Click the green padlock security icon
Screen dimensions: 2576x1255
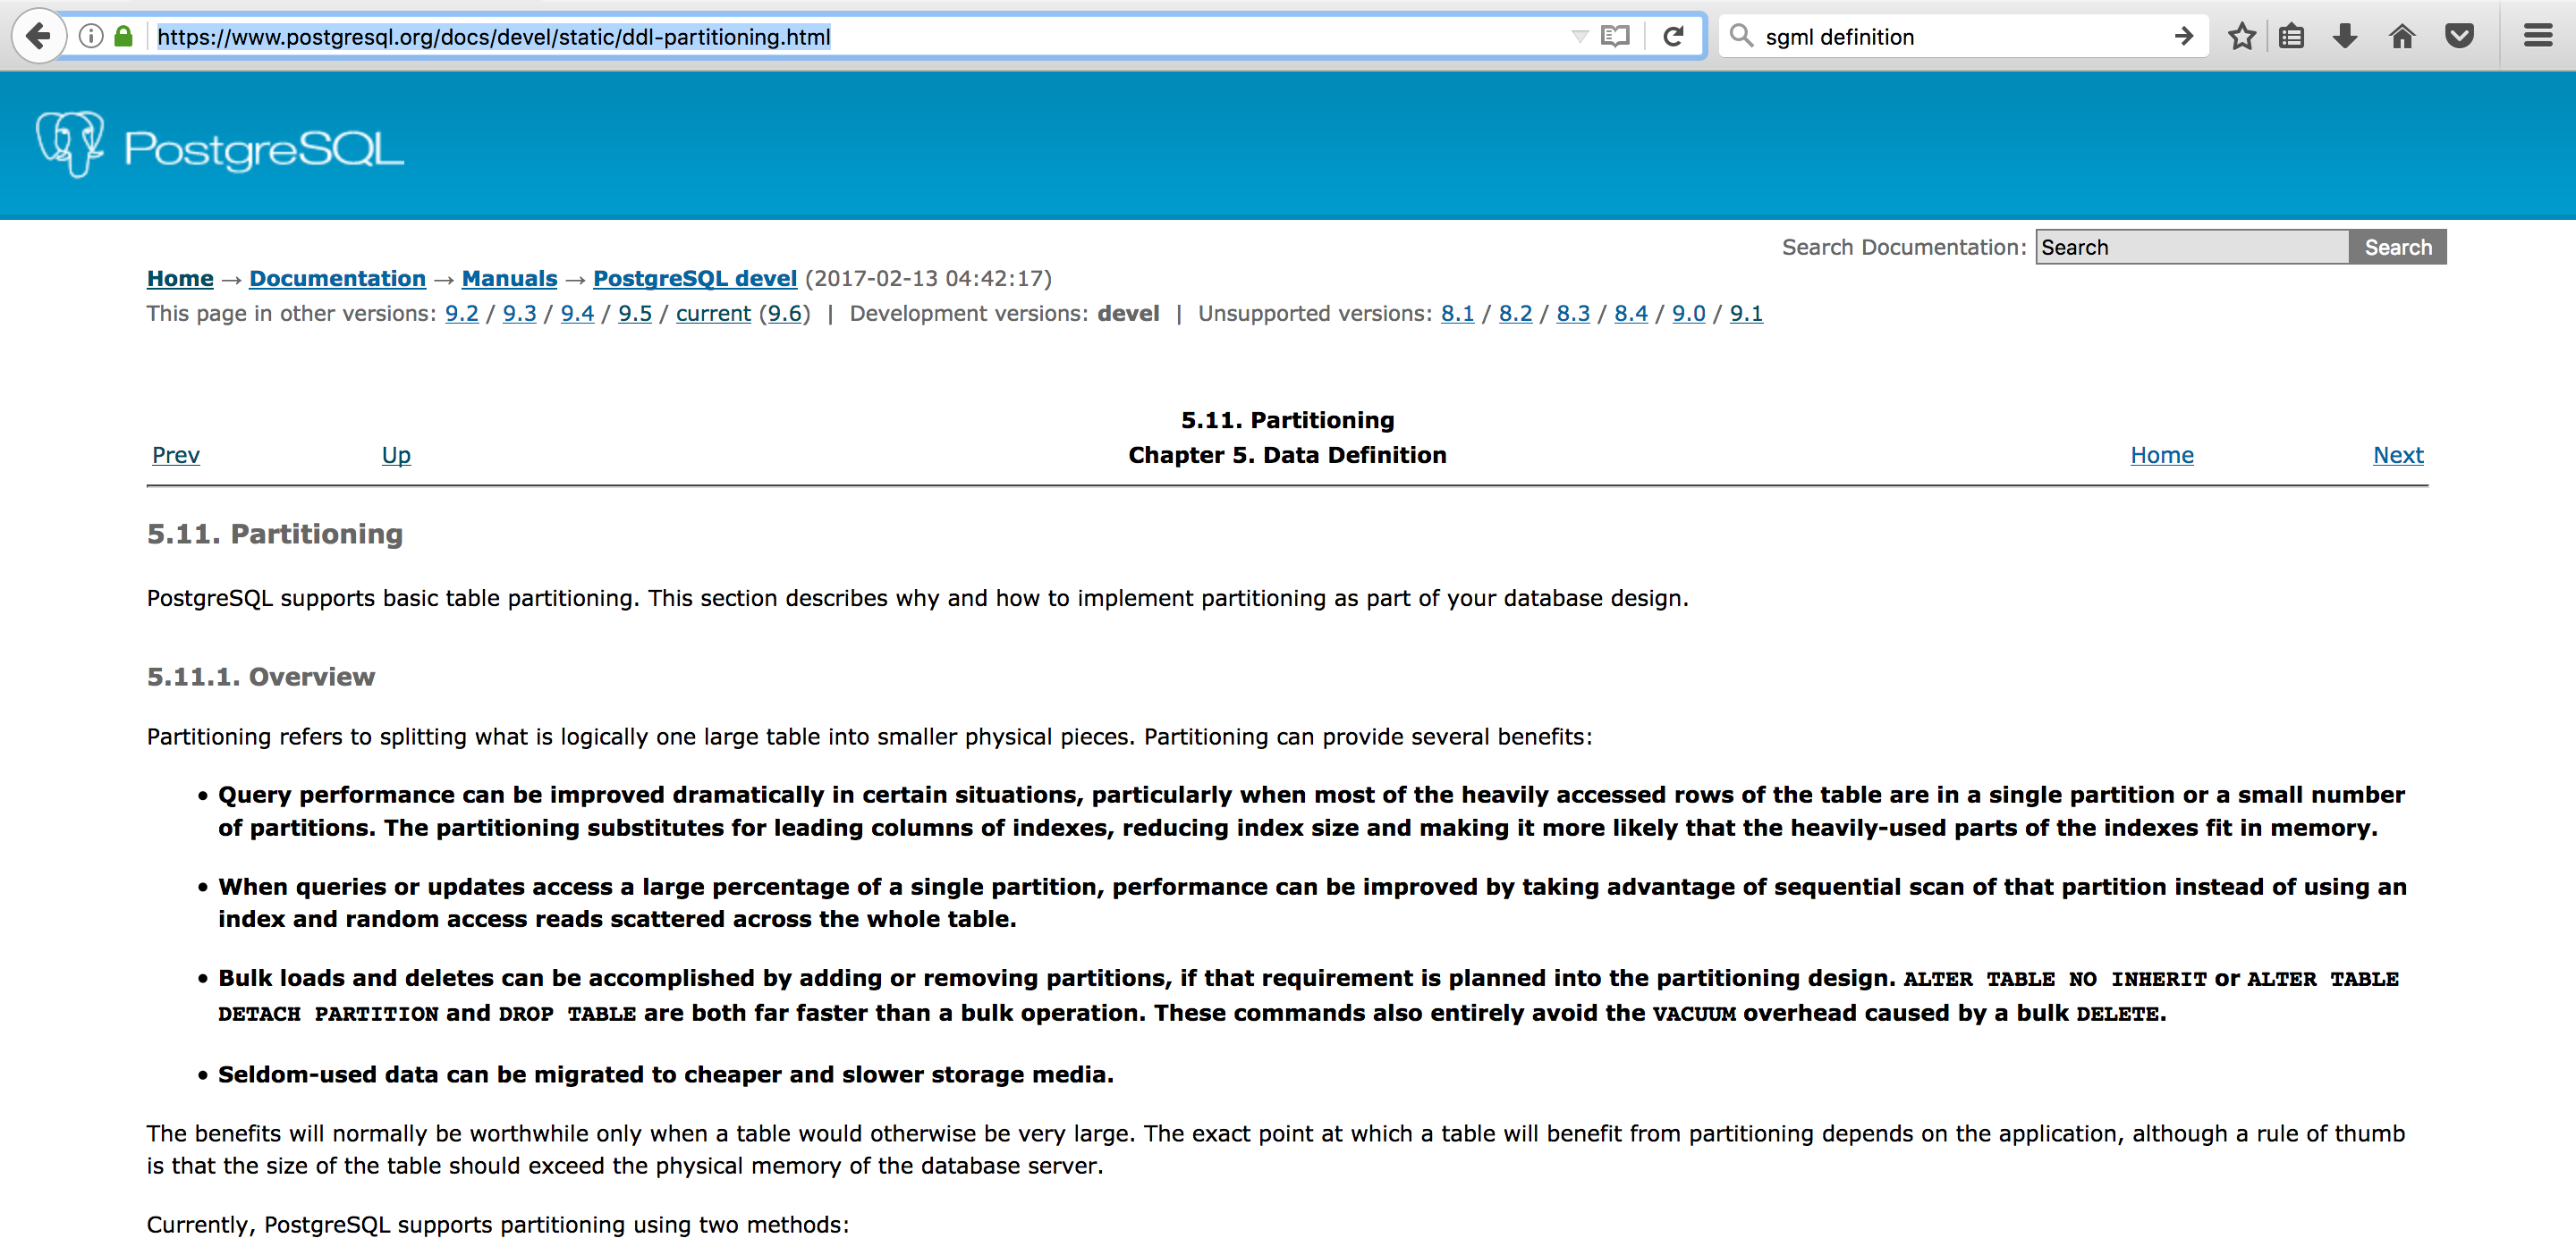tap(123, 37)
